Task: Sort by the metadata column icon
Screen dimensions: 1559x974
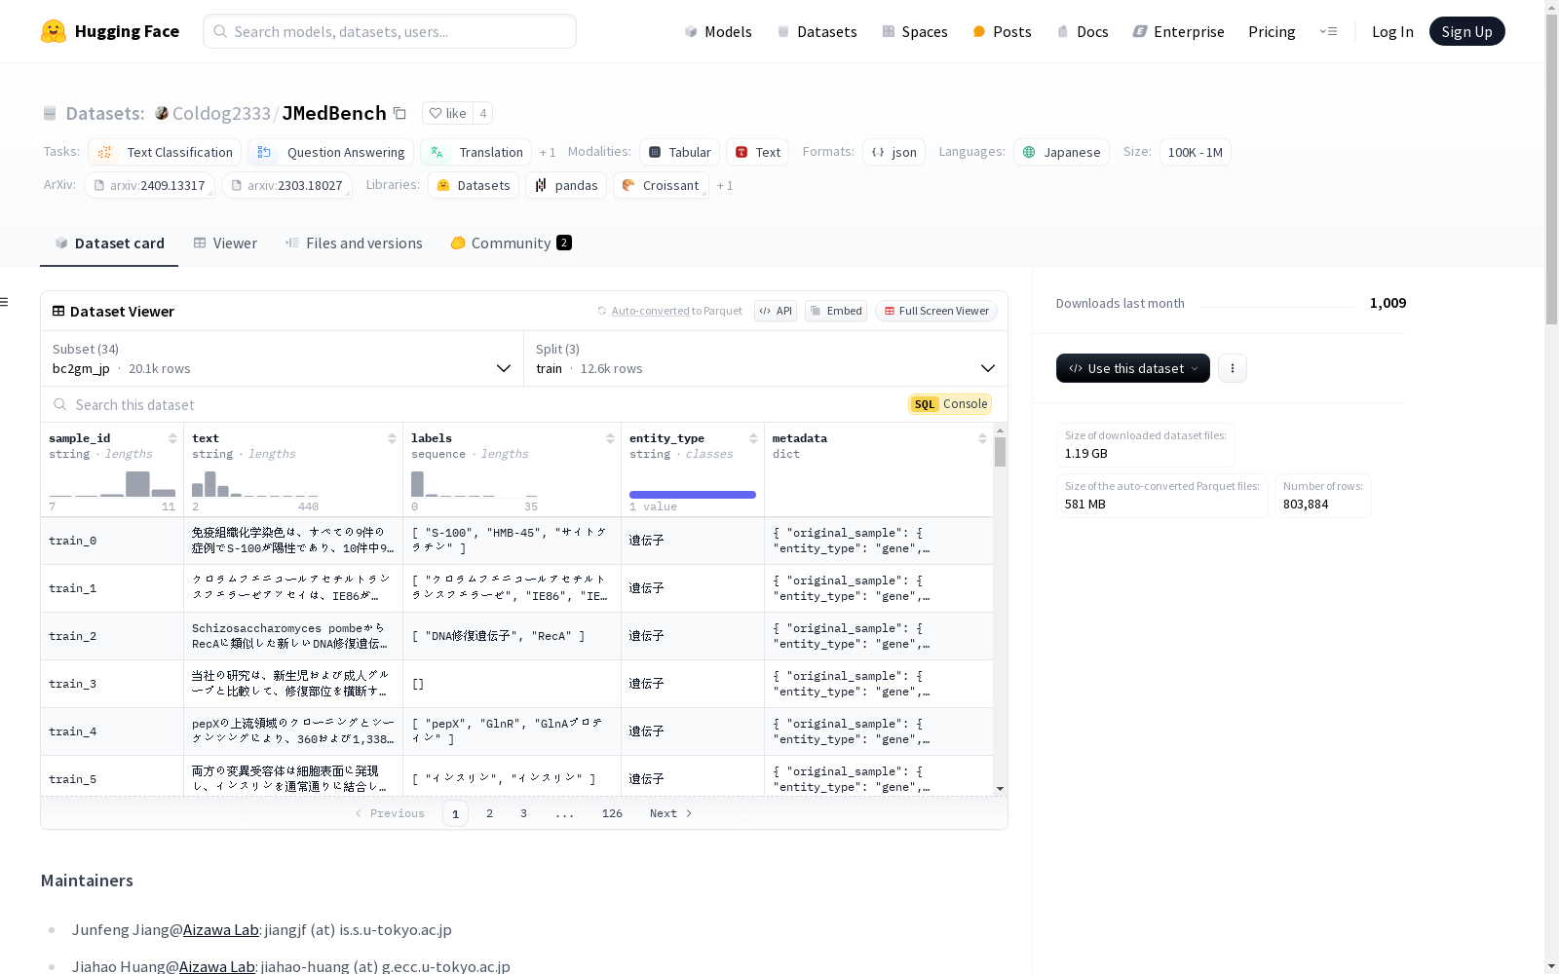Action: pyautogui.click(x=982, y=438)
